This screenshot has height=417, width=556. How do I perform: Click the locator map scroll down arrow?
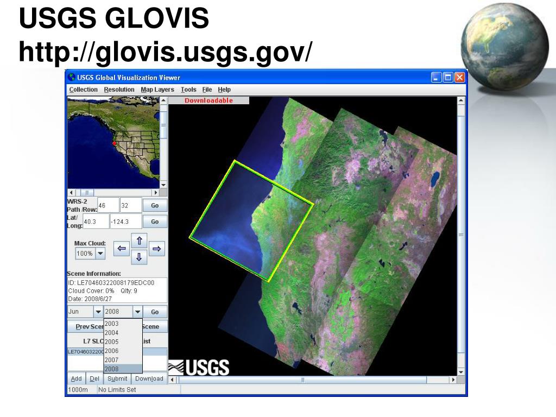[163, 185]
